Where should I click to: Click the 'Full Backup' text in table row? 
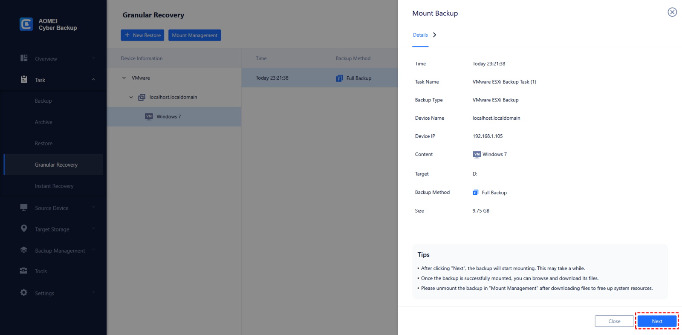359,78
